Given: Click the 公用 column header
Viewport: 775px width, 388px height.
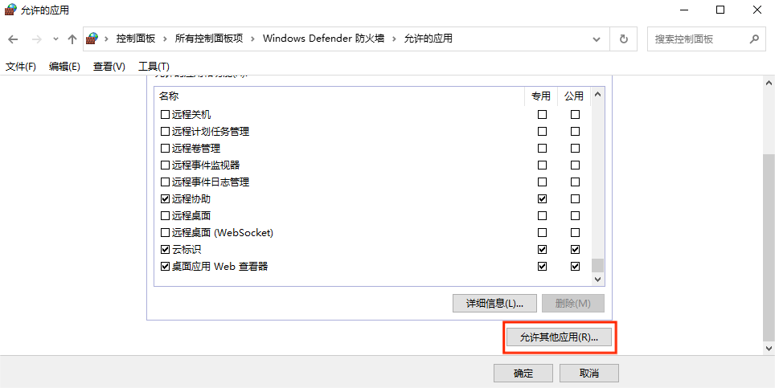Looking at the screenshot, I should pyautogui.click(x=574, y=96).
